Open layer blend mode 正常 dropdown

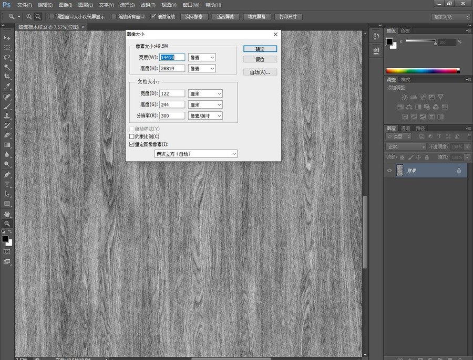[x=406, y=147]
